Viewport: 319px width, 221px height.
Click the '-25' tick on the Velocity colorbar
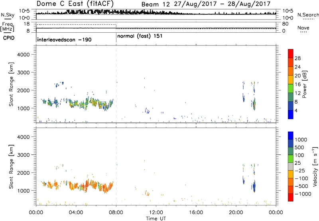point(300,170)
